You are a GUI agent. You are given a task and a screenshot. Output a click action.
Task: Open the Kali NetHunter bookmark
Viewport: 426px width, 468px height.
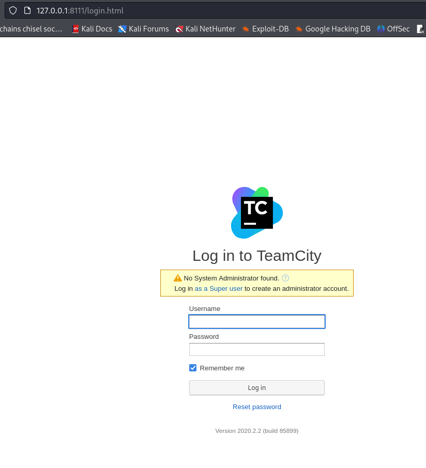pos(205,29)
